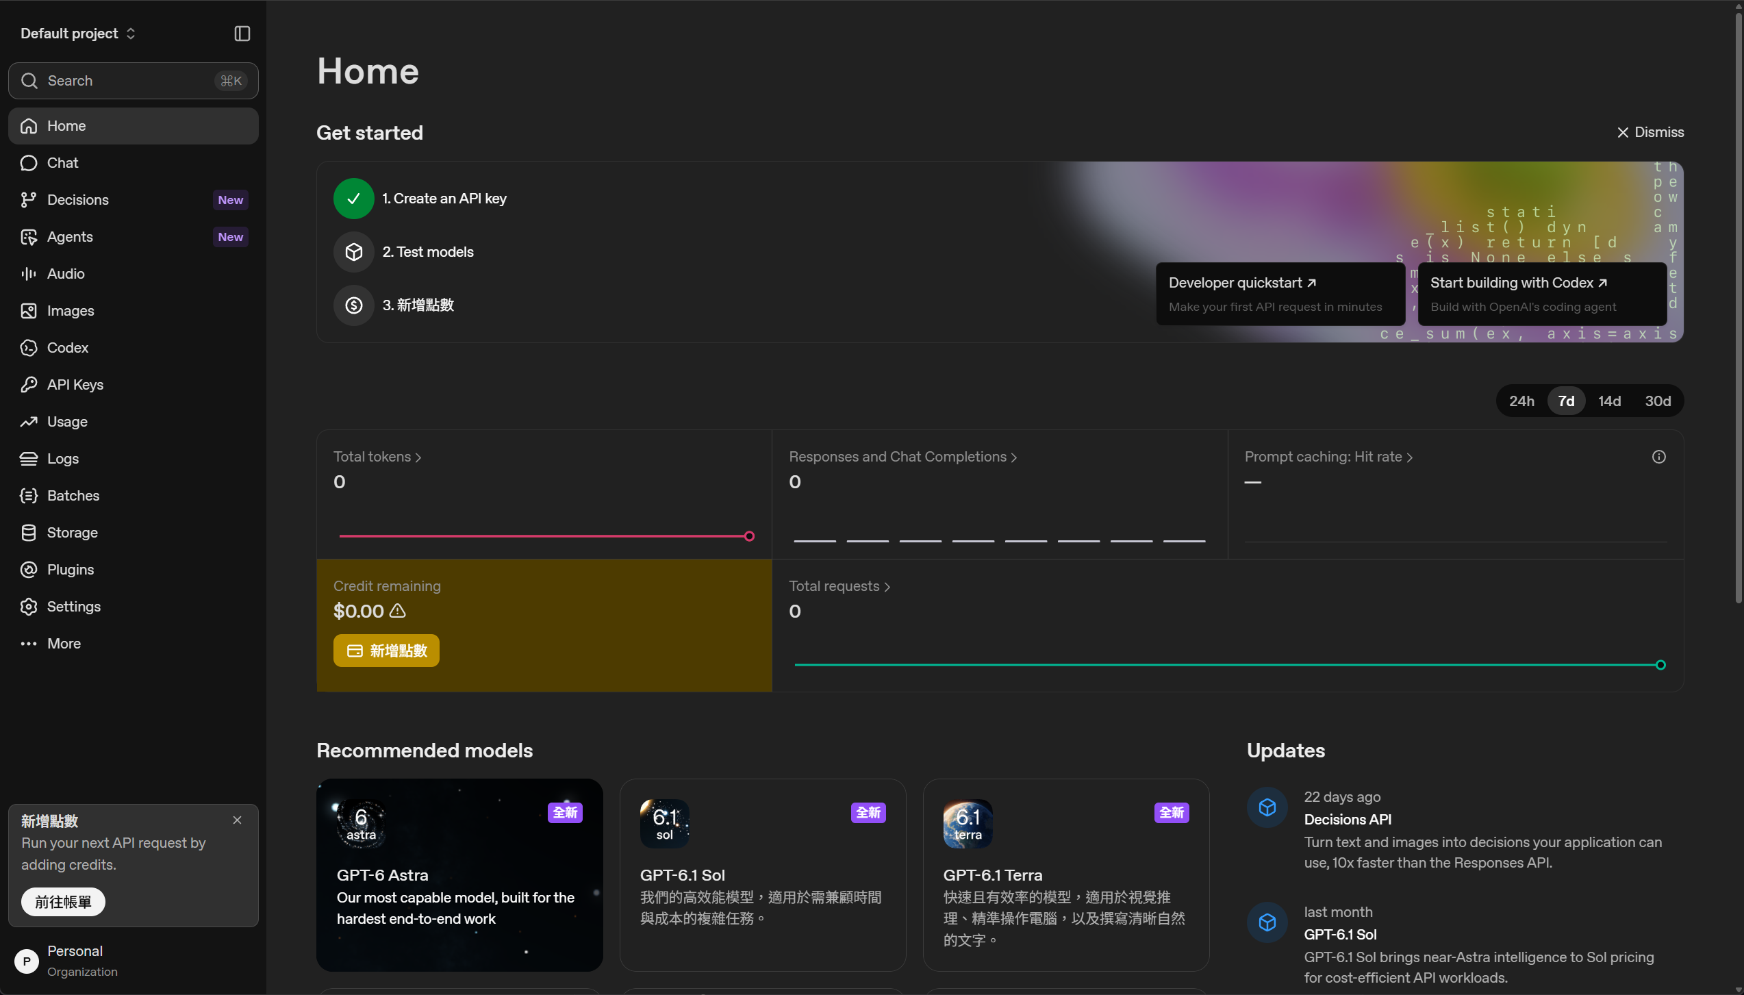Viewport: 1744px width, 995px height.
Task: Open Prompt caching Hit rate details
Action: (x=1328, y=457)
